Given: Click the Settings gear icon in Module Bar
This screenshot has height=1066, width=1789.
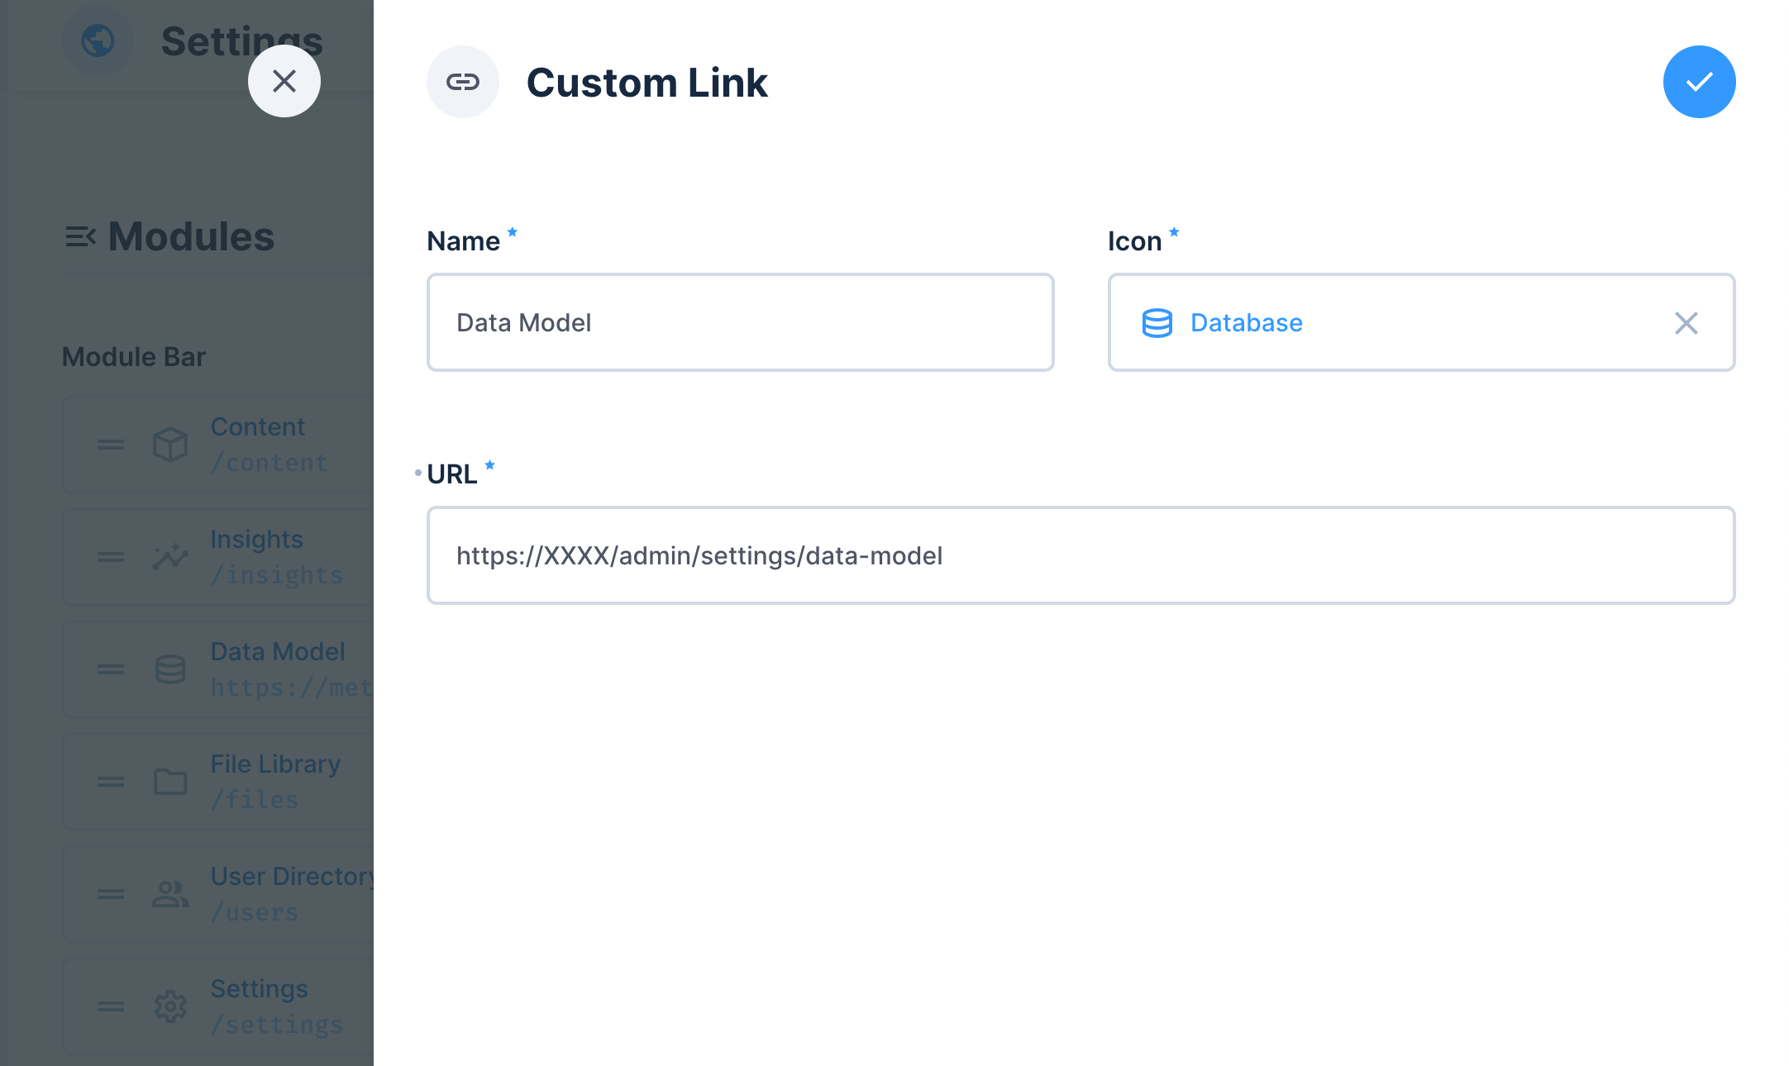Looking at the screenshot, I should tap(169, 1007).
